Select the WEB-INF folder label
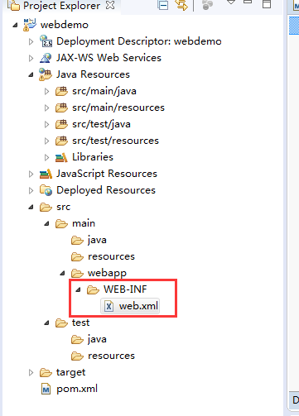The height and width of the screenshot is (416, 299). pyautogui.click(x=125, y=289)
